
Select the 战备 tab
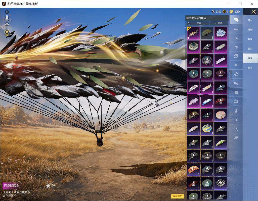point(250,58)
